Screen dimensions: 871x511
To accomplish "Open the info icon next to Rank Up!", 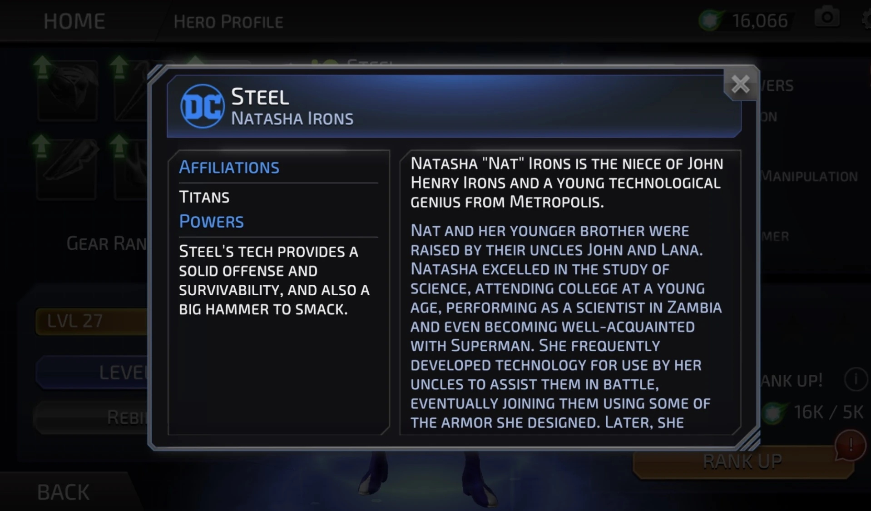I will pos(855,379).
